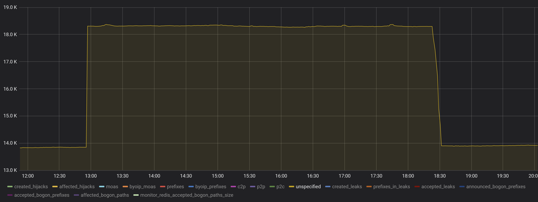
Task: Toggle the byoip_prefixes legend series
Action: click(x=207, y=186)
